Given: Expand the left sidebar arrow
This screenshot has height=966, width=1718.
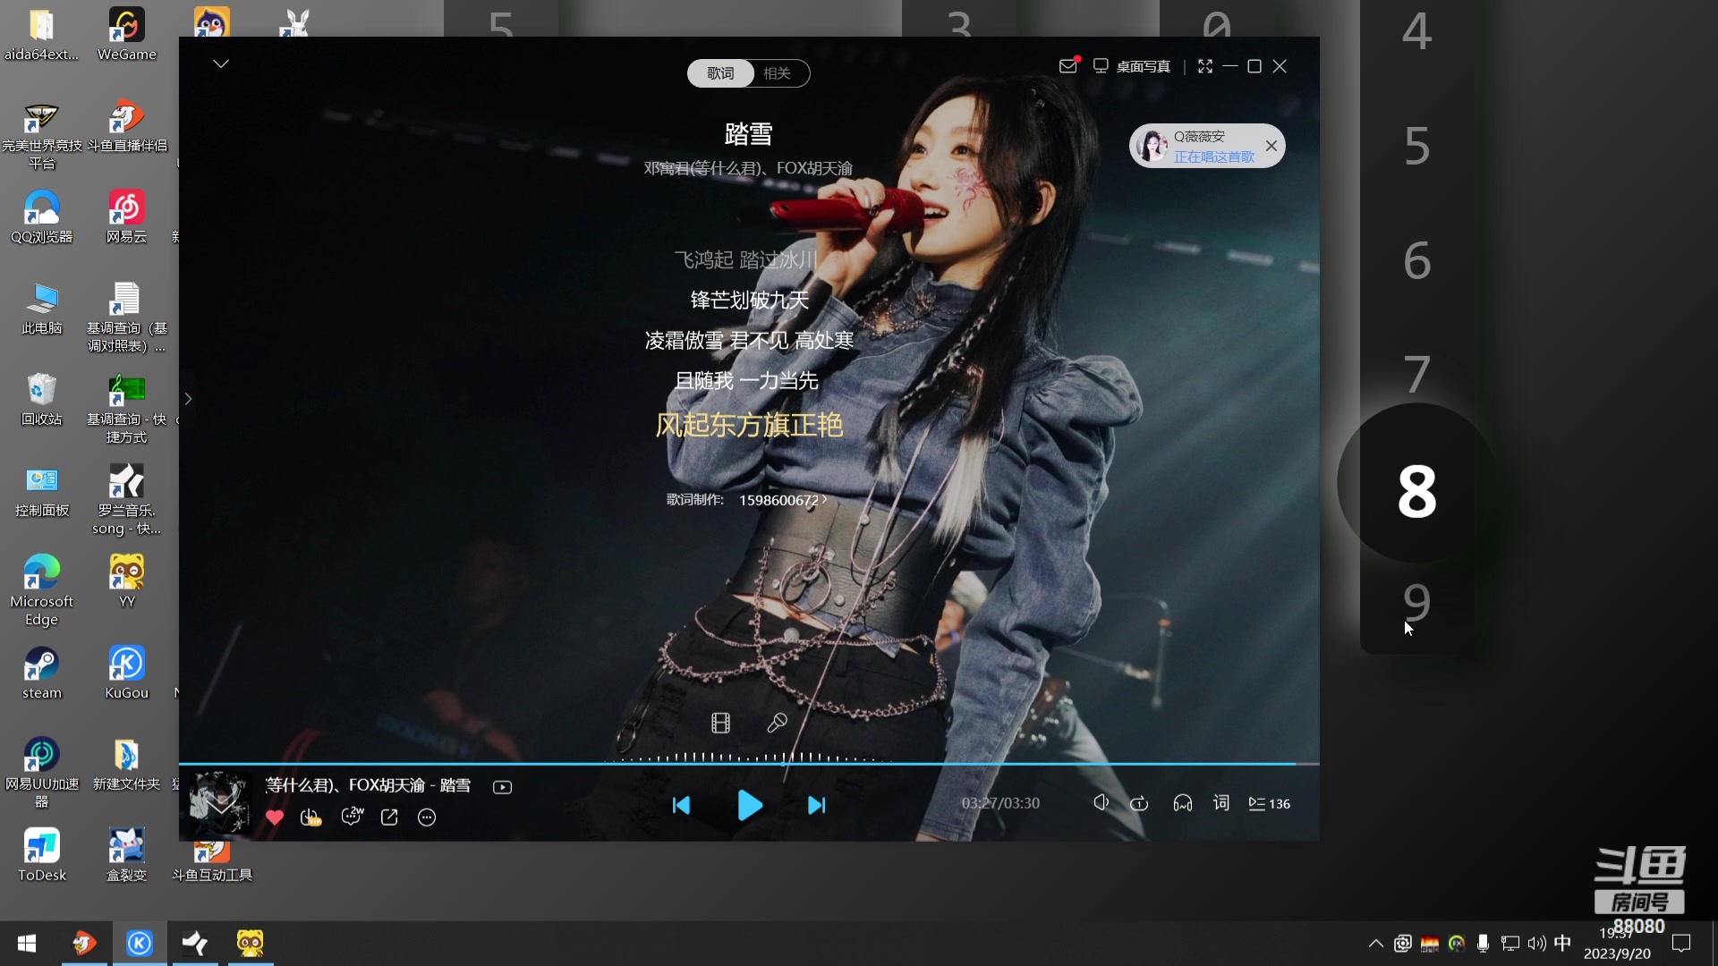Looking at the screenshot, I should coord(187,399).
